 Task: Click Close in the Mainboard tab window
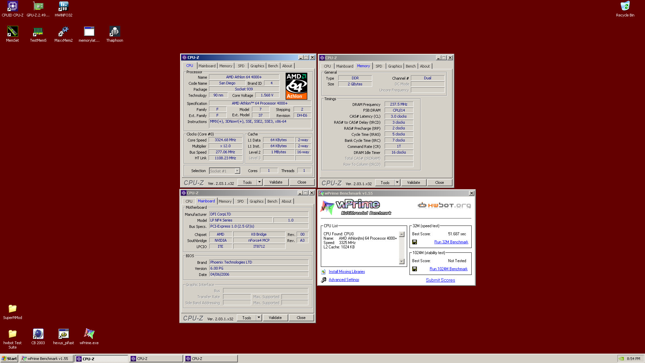(301, 318)
